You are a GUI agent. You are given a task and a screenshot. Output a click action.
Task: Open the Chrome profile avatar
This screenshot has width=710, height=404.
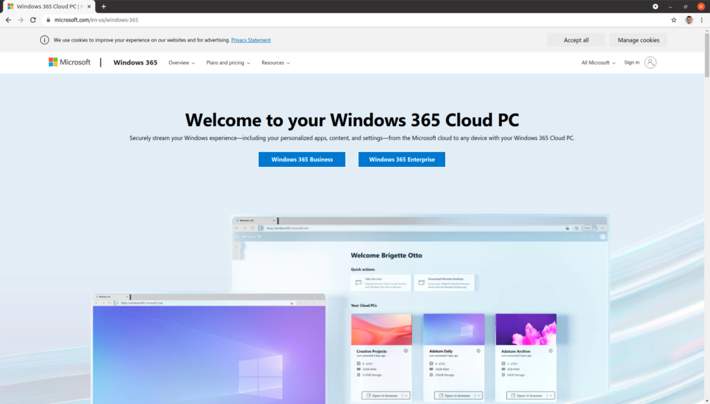point(689,20)
